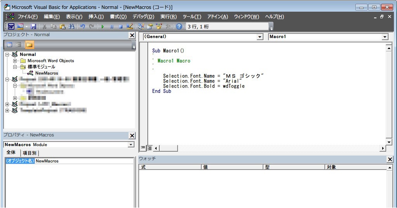Screen dimensions: 397x208
Task: Open Find with the binoculars icon
Action: (71, 26)
